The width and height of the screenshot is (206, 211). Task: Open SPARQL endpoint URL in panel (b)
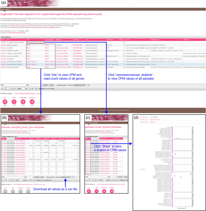[x=29, y=184]
